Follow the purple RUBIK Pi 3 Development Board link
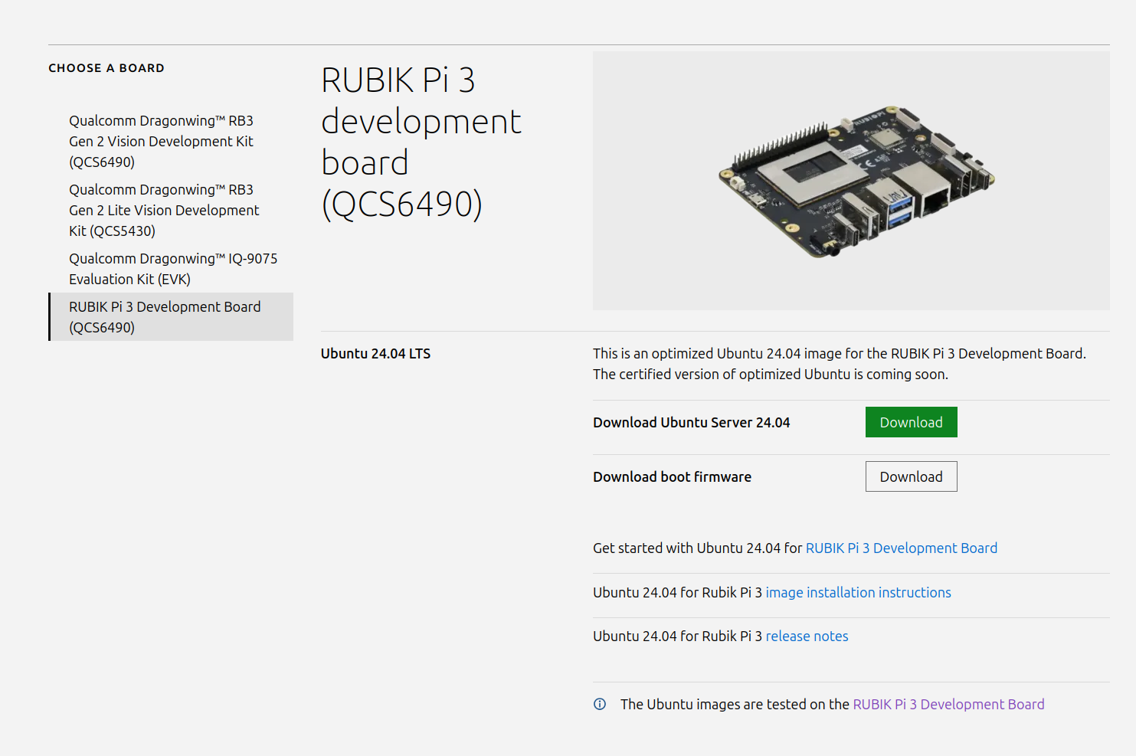The image size is (1136, 756). [948, 704]
